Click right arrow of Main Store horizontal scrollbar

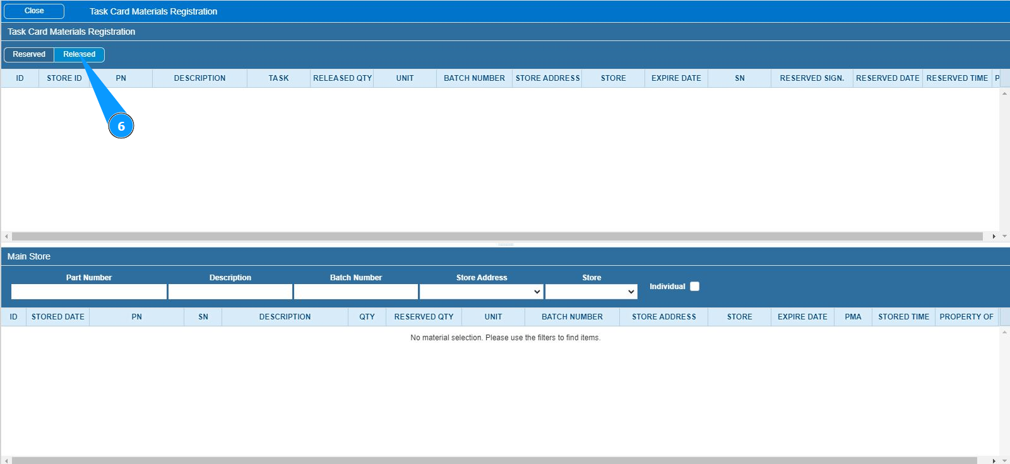click(994, 461)
